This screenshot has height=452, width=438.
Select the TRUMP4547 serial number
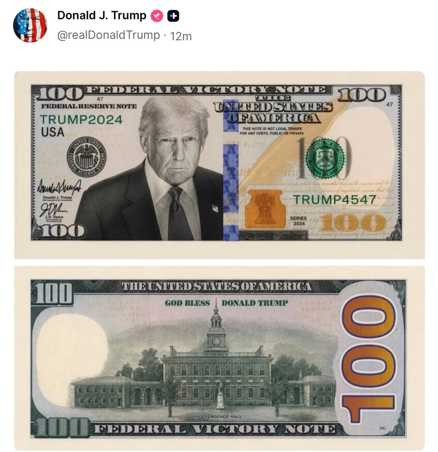point(334,200)
